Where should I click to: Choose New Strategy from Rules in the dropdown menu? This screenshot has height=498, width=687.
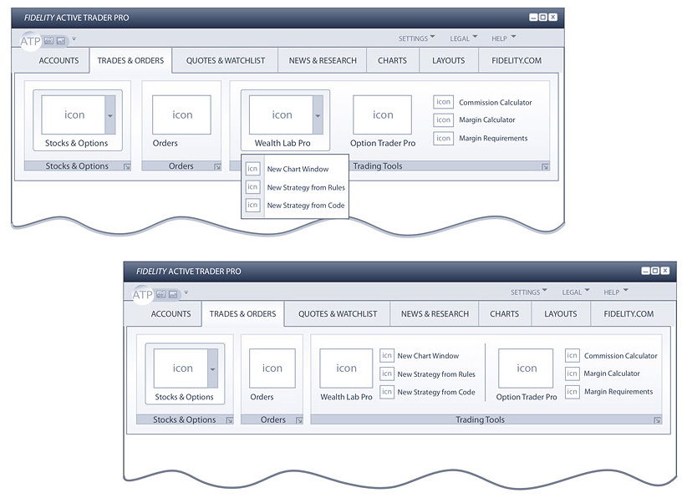click(x=295, y=187)
